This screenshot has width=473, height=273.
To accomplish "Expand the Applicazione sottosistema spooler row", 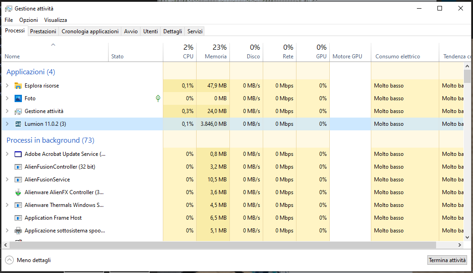I will (x=7, y=231).
